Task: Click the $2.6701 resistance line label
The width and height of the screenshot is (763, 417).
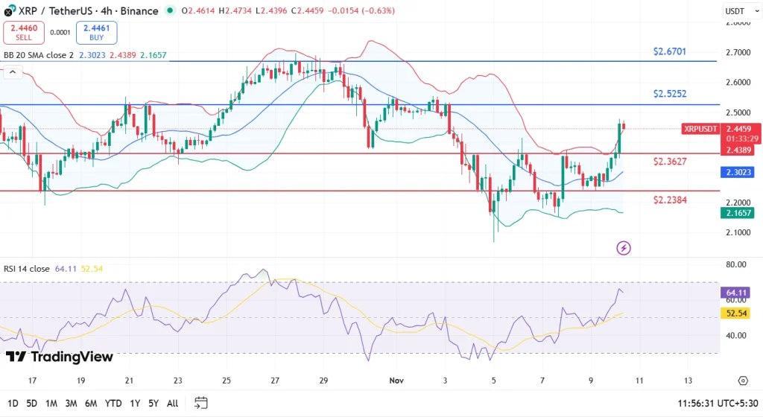Action: (x=669, y=51)
